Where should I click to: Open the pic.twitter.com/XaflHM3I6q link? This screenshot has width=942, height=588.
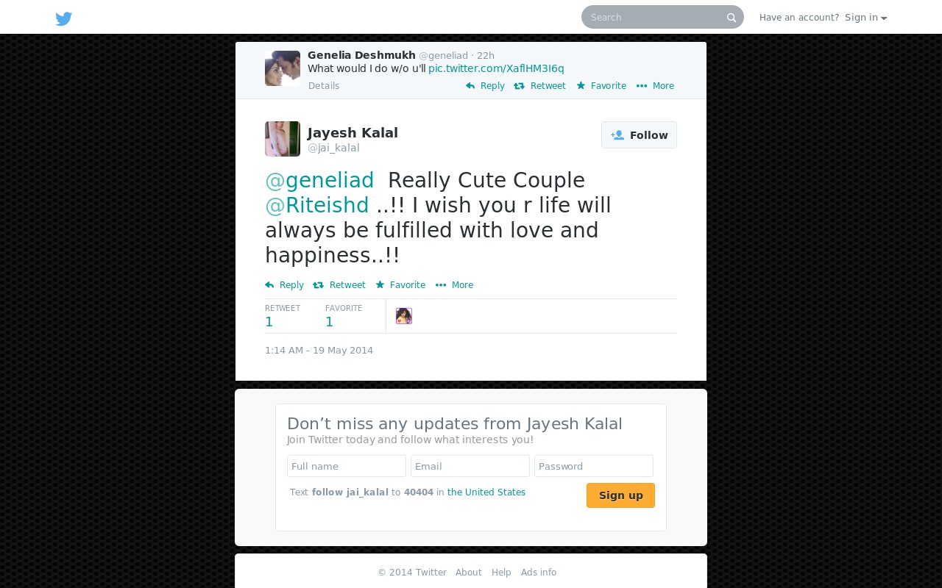[496, 68]
